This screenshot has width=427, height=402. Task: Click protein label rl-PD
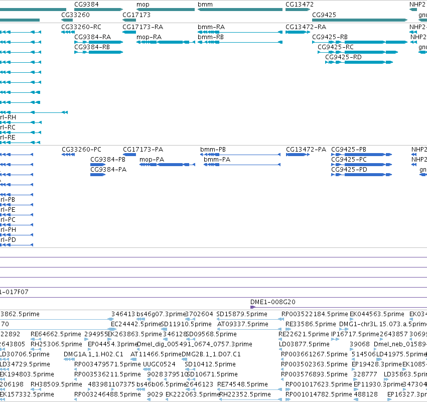8,240
